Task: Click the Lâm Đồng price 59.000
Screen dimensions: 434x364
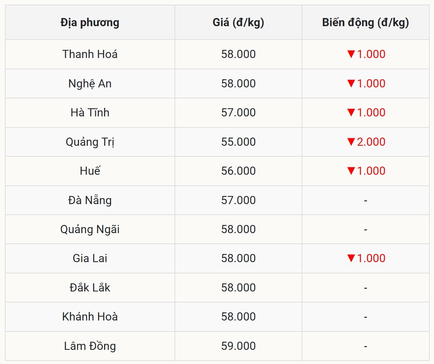Action: pos(238,346)
